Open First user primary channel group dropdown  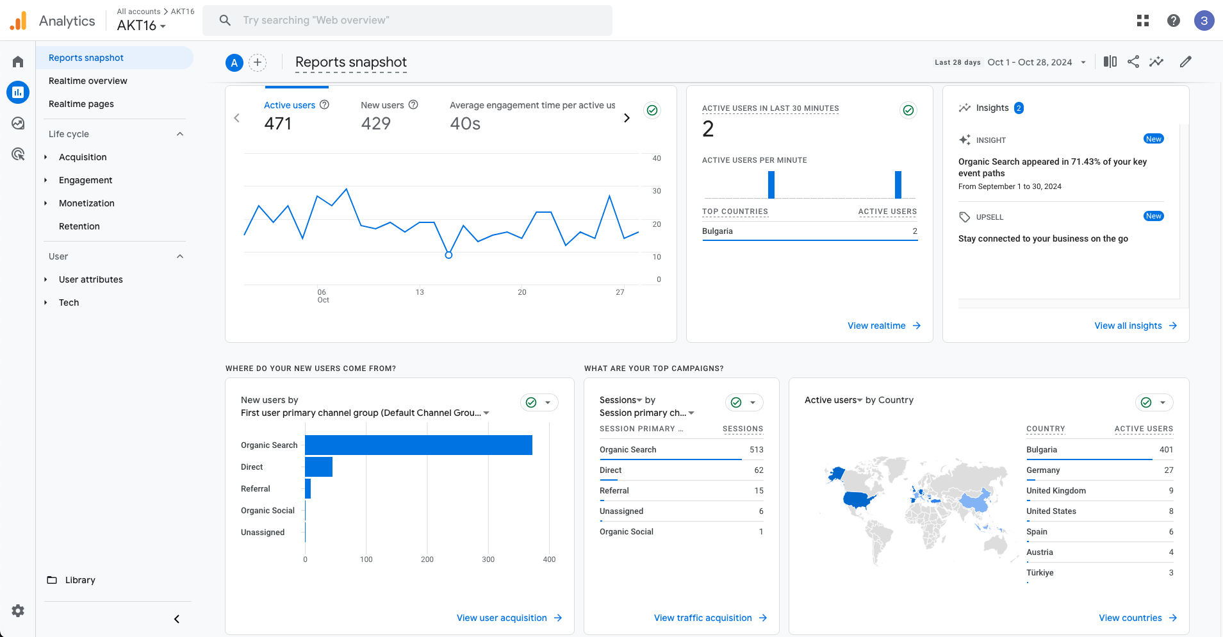(x=365, y=413)
